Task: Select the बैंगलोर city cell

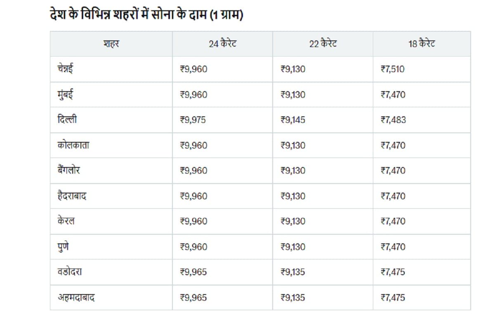Action: click(69, 171)
